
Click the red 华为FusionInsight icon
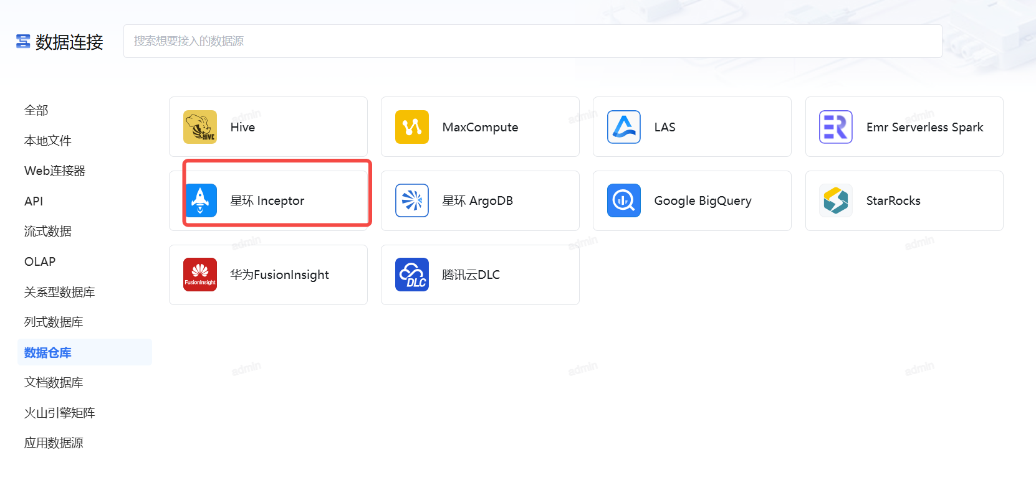pyautogui.click(x=200, y=275)
